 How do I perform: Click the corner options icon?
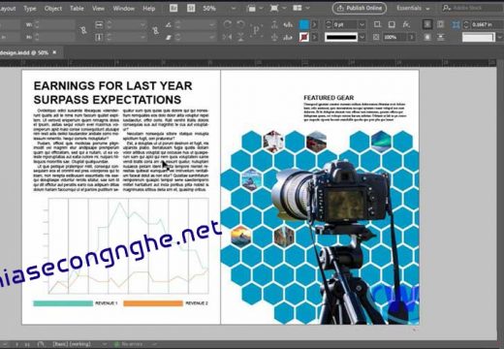tap(377, 24)
